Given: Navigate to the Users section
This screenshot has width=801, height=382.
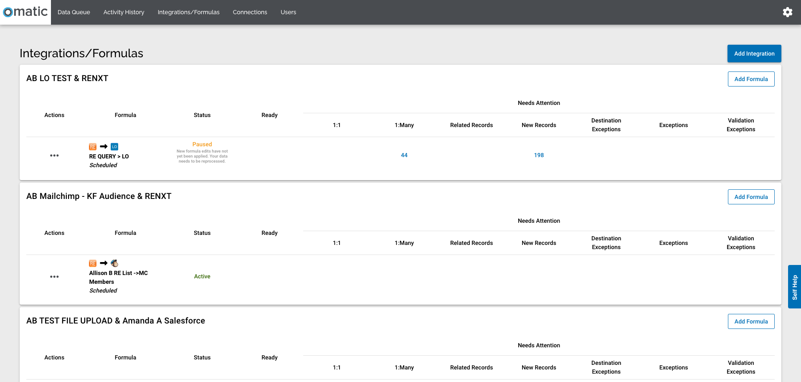Looking at the screenshot, I should coord(288,12).
